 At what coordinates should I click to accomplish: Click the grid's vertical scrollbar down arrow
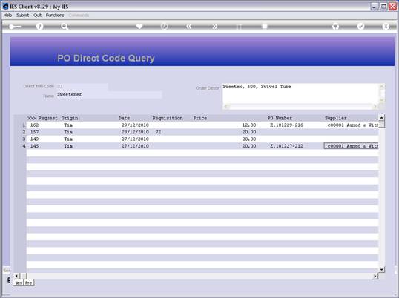tap(381, 269)
